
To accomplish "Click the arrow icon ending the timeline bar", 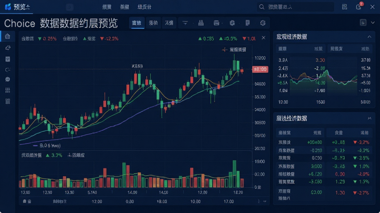I will tap(265, 201).
